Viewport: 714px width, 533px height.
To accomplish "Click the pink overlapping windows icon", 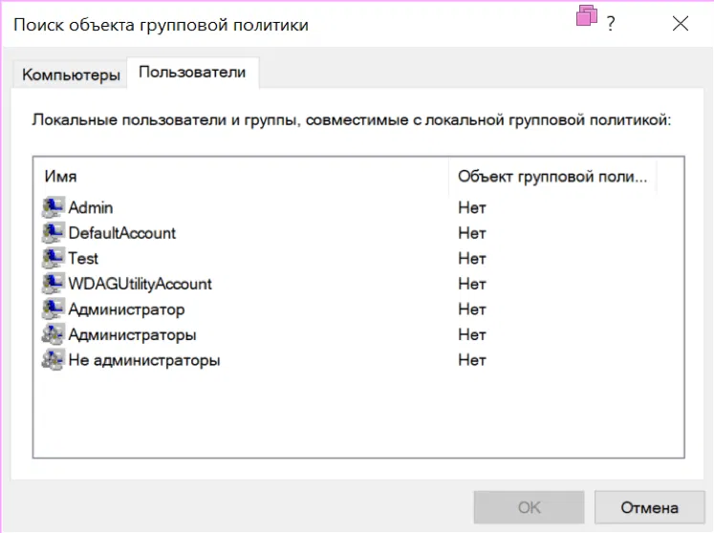I will (x=586, y=16).
